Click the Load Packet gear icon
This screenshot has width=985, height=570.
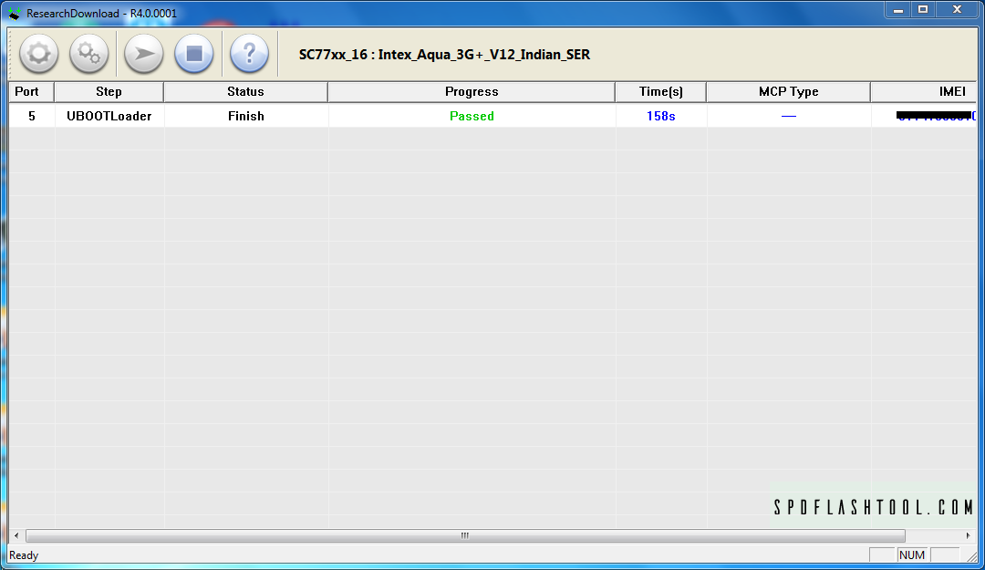[39, 54]
